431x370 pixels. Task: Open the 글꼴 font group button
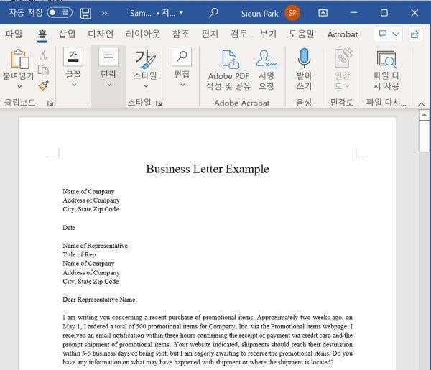[73, 68]
